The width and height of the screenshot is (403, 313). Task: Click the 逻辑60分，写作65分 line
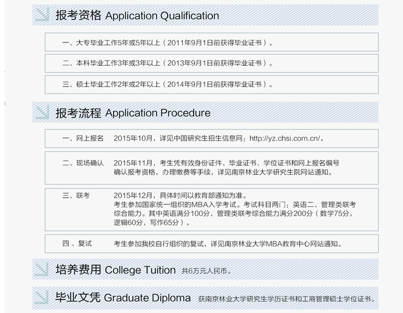(152, 222)
